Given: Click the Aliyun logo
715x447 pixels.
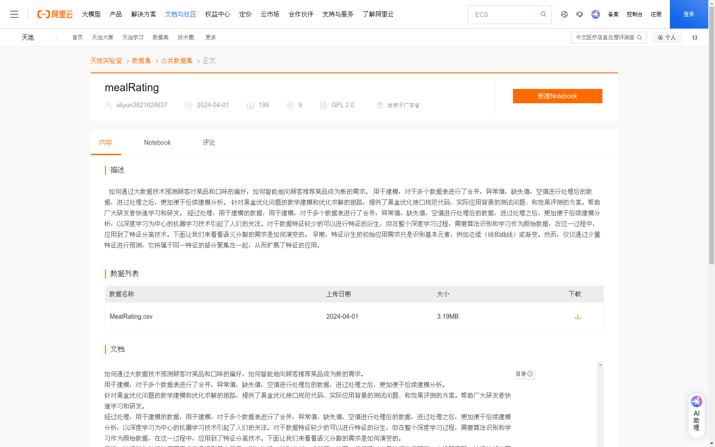Looking at the screenshot, I should click(x=55, y=14).
